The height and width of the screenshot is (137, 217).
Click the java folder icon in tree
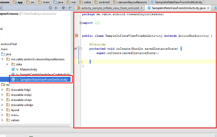pos(3,54)
